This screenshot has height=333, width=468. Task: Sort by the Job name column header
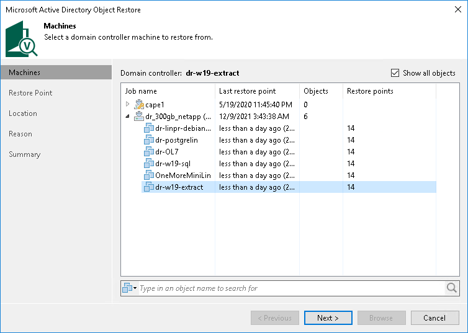[168, 91]
